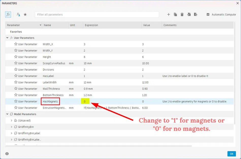
Task: Edit the '10 mm' expression cell
Action: click(88, 63)
